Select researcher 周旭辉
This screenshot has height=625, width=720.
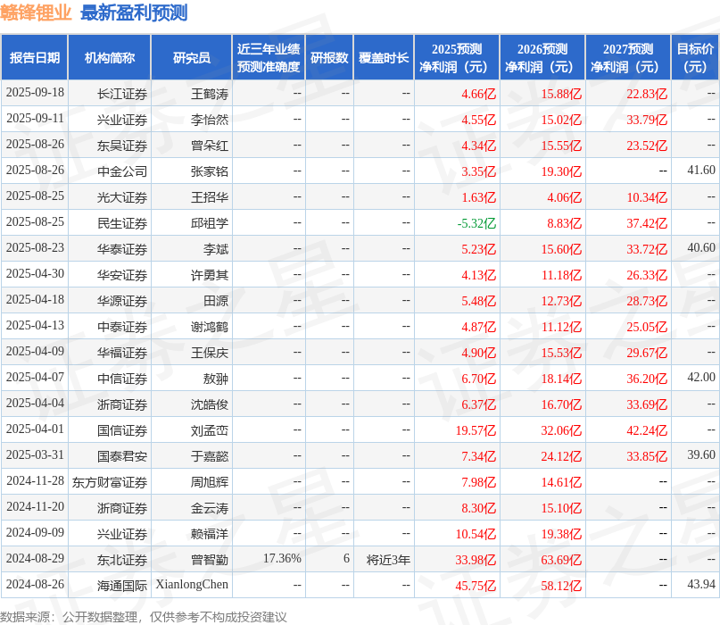click(x=210, y=482)
